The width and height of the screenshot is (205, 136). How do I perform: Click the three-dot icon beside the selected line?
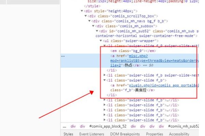tap(63, 55)
